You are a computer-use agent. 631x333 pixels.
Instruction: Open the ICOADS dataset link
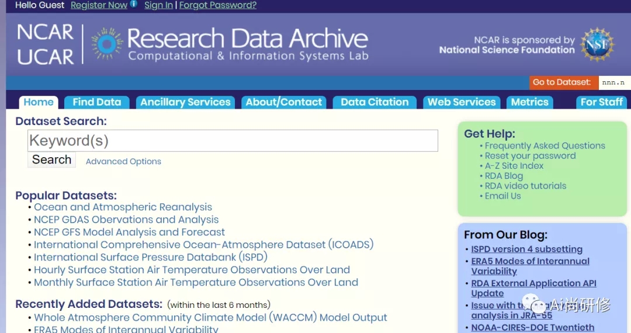pyautogui.click(x=204, y=245)
